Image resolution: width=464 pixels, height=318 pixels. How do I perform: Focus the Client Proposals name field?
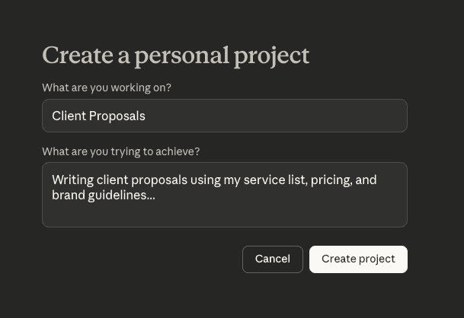coord(224,116)
